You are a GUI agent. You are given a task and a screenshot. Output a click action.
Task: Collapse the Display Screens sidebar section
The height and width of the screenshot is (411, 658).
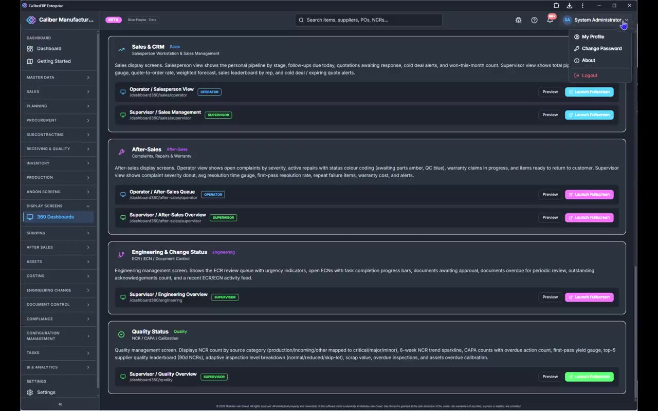pos(58,206)
